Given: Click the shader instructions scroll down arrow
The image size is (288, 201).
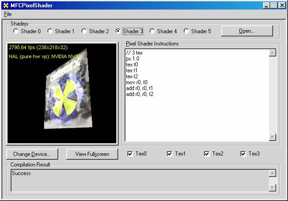Looking at the screenshot, I should (273, 137).
